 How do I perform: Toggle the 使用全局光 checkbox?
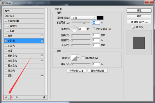(94, 29)
